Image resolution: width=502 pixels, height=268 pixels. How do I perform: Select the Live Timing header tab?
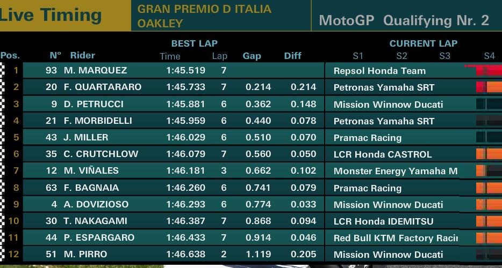click(52, 15)
